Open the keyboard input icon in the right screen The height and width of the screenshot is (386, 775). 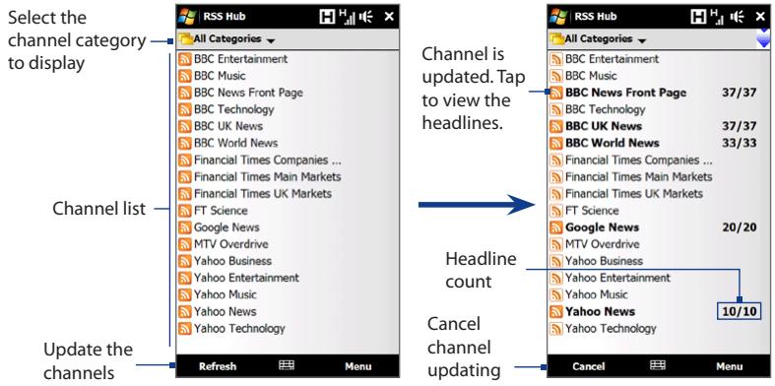pos(658,365)
